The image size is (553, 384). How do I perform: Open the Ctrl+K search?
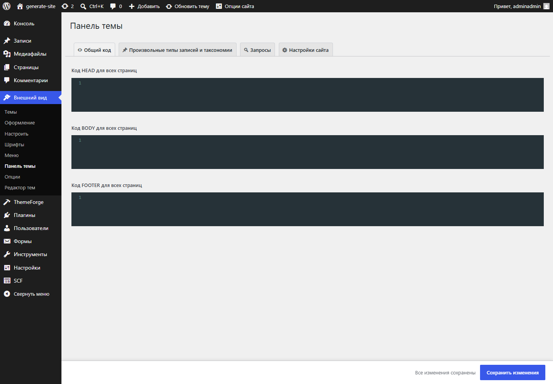pyautogui.click(x=92, y=6)
